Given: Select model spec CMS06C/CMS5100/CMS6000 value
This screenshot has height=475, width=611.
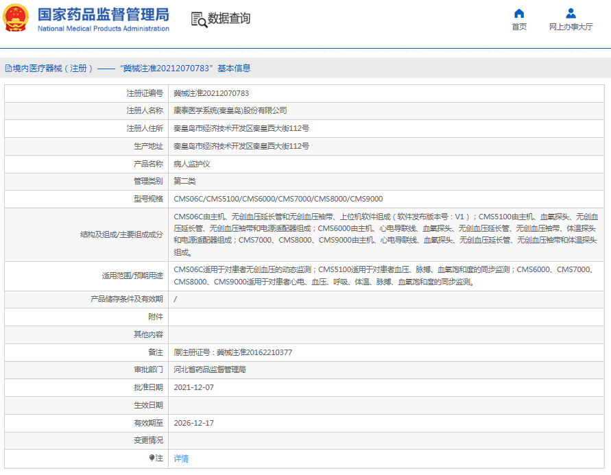Looking at the screenshot, I should tap(278, 199).
